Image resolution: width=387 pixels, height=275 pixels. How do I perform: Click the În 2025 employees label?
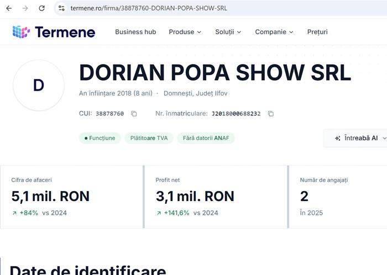point(311,213)
